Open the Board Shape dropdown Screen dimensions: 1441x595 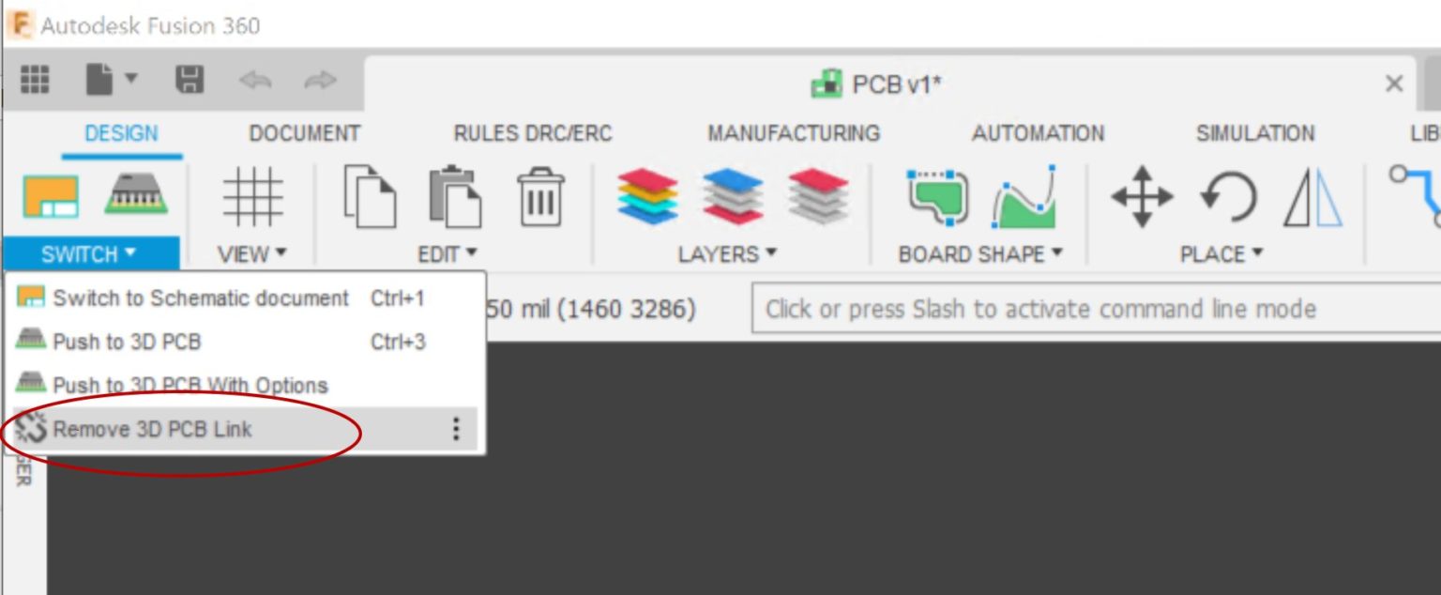(978, 252)
